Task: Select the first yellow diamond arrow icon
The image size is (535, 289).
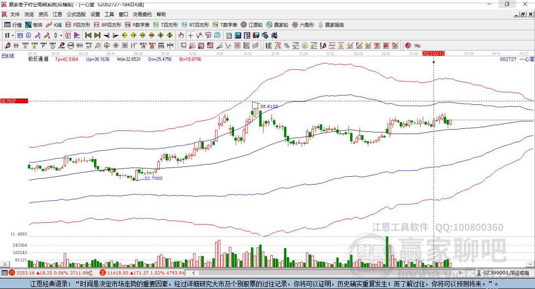Action: coord(124,35)
